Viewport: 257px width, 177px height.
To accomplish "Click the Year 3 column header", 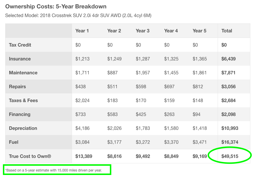I will 143,31.
